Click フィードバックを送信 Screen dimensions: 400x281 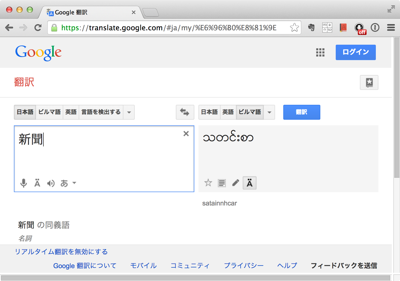pyautogui.click(x=344, y=266)
